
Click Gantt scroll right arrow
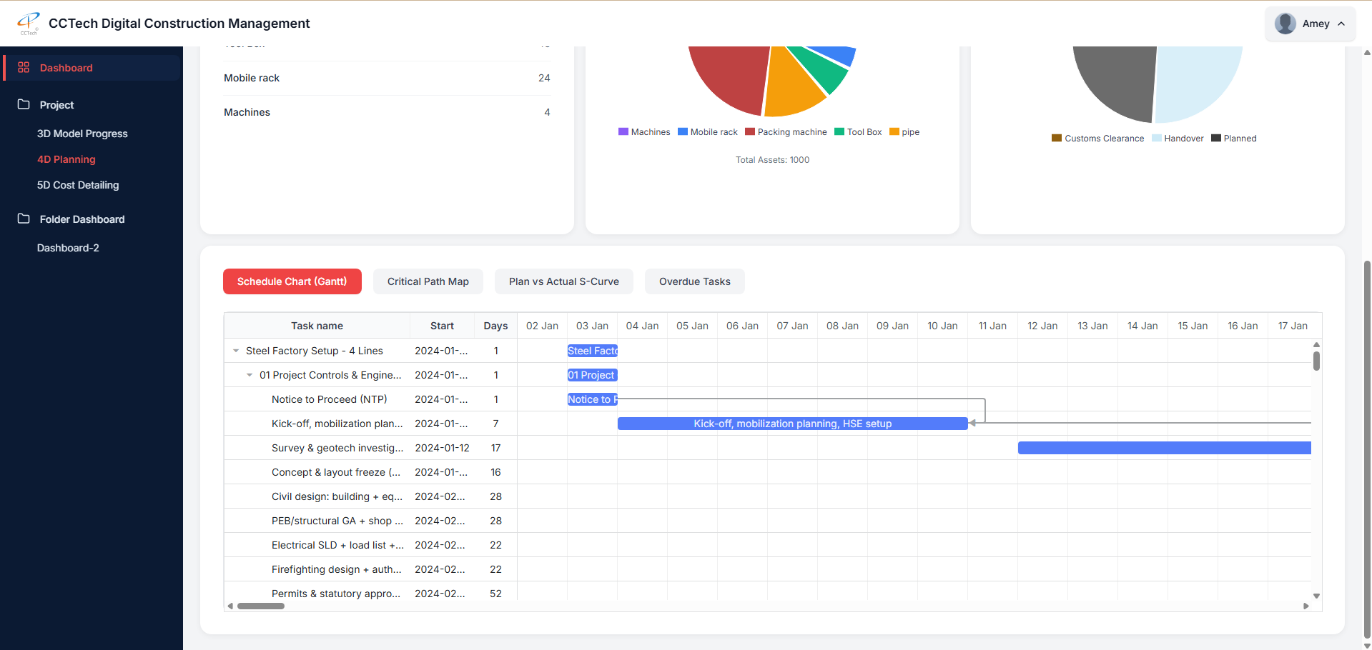click(1306, 606)
